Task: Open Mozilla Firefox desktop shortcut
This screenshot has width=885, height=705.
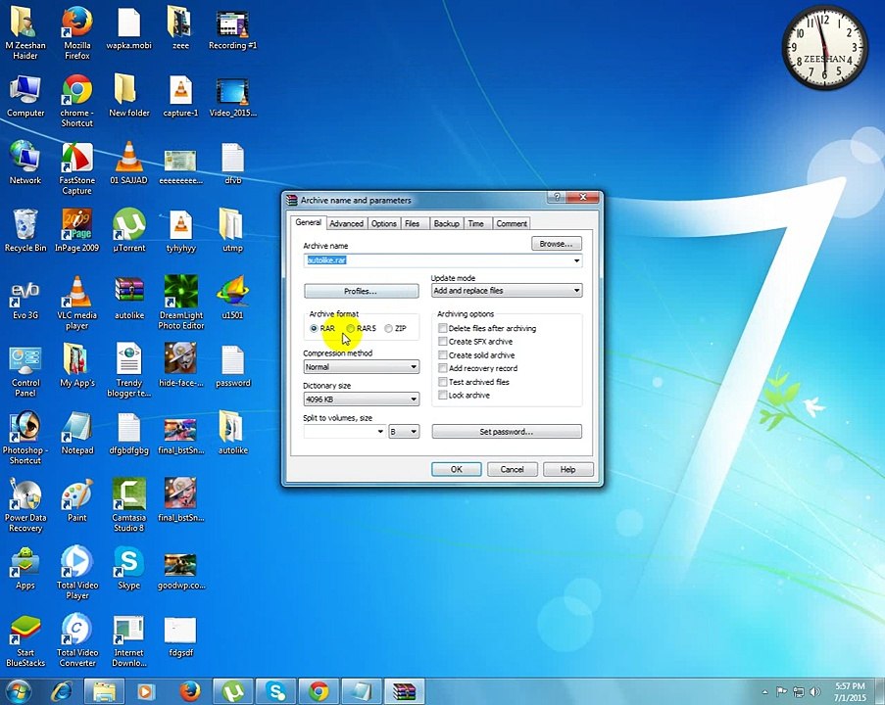Action: coord(77,32)
